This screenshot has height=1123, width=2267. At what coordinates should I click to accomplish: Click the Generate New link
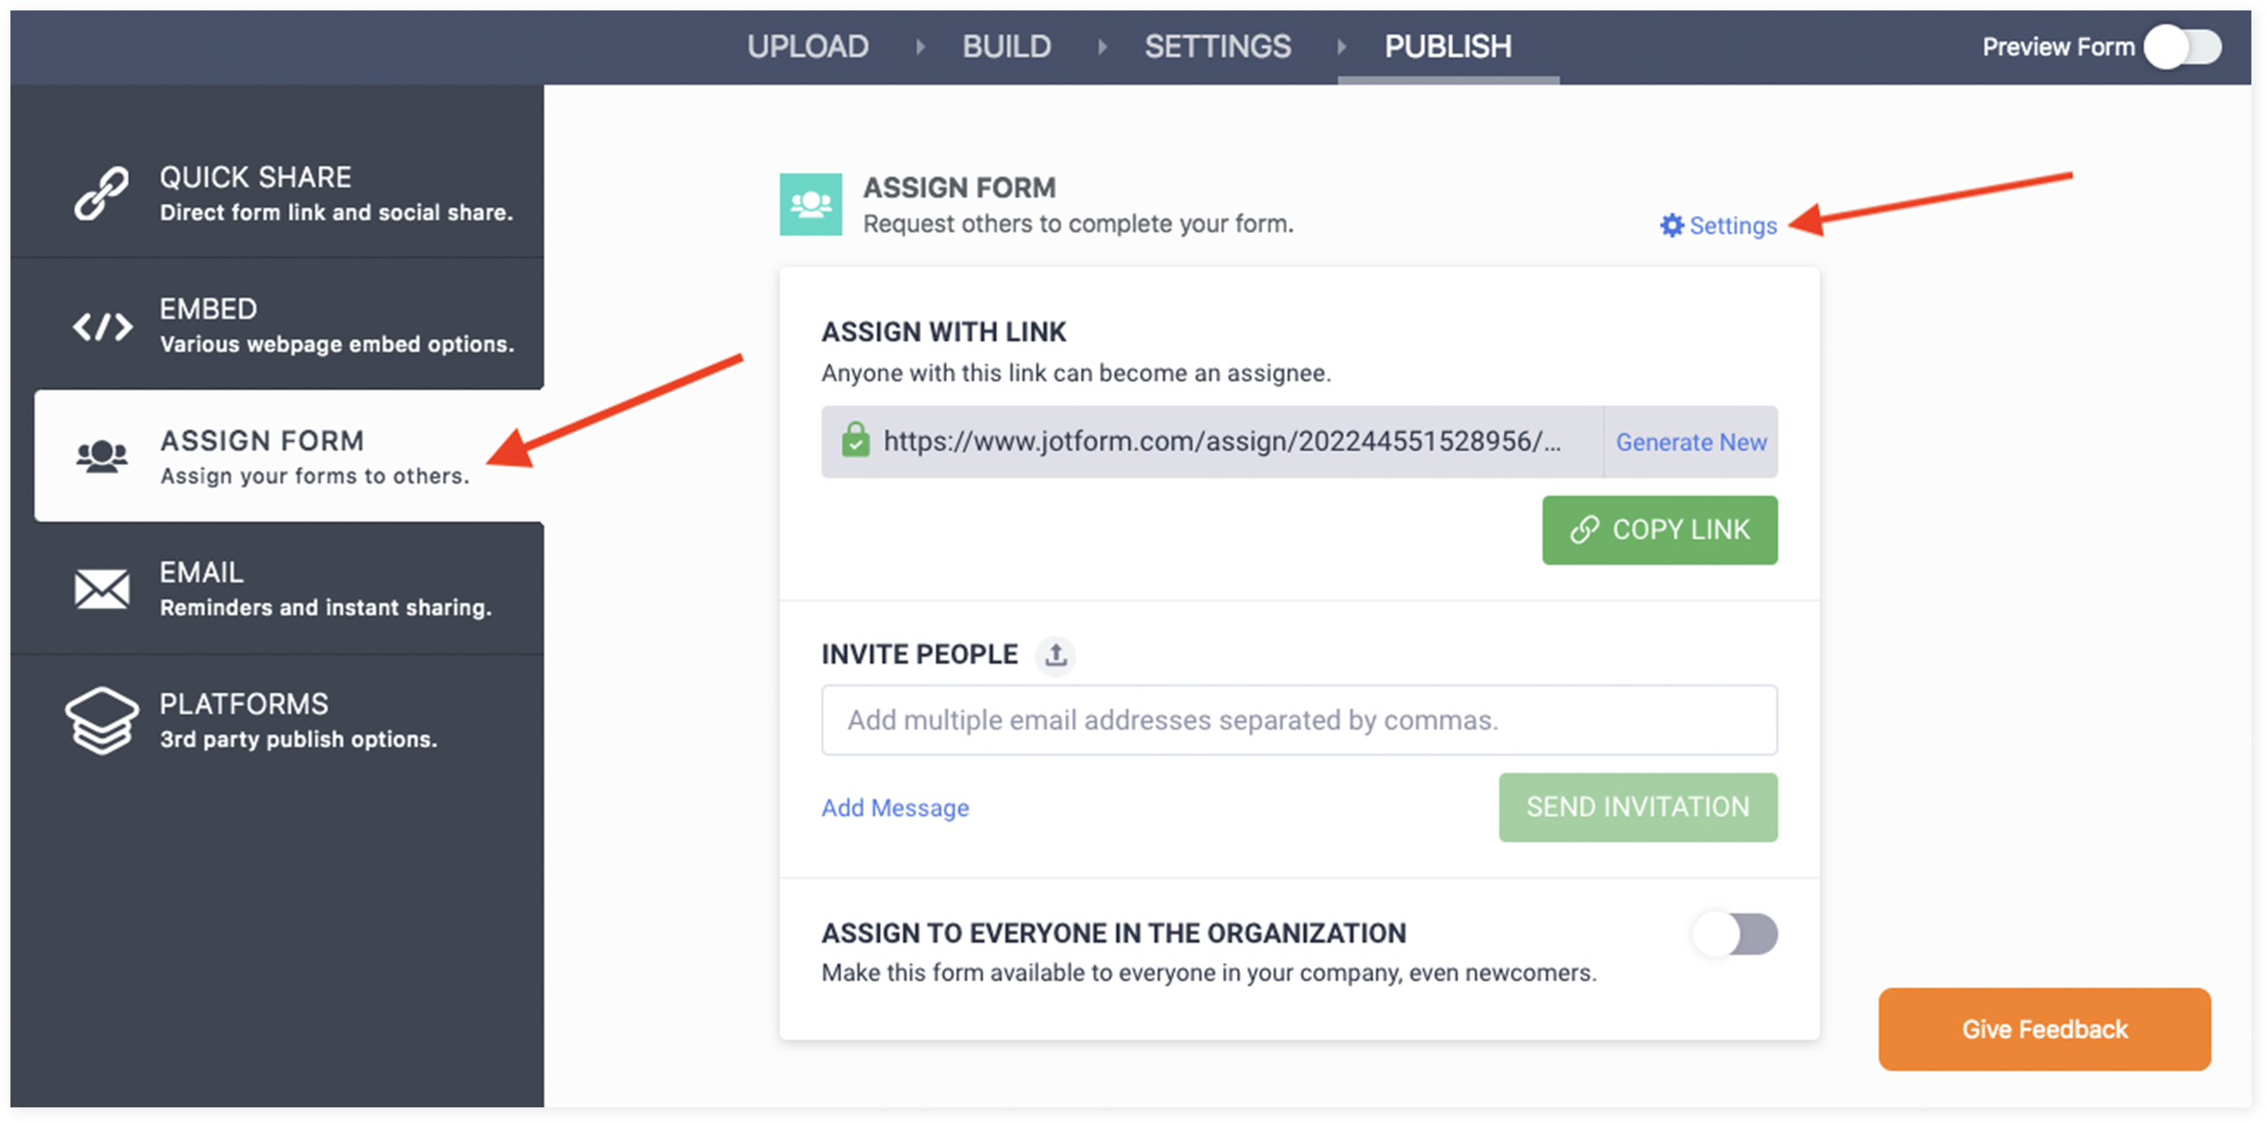click(1691, 442)
